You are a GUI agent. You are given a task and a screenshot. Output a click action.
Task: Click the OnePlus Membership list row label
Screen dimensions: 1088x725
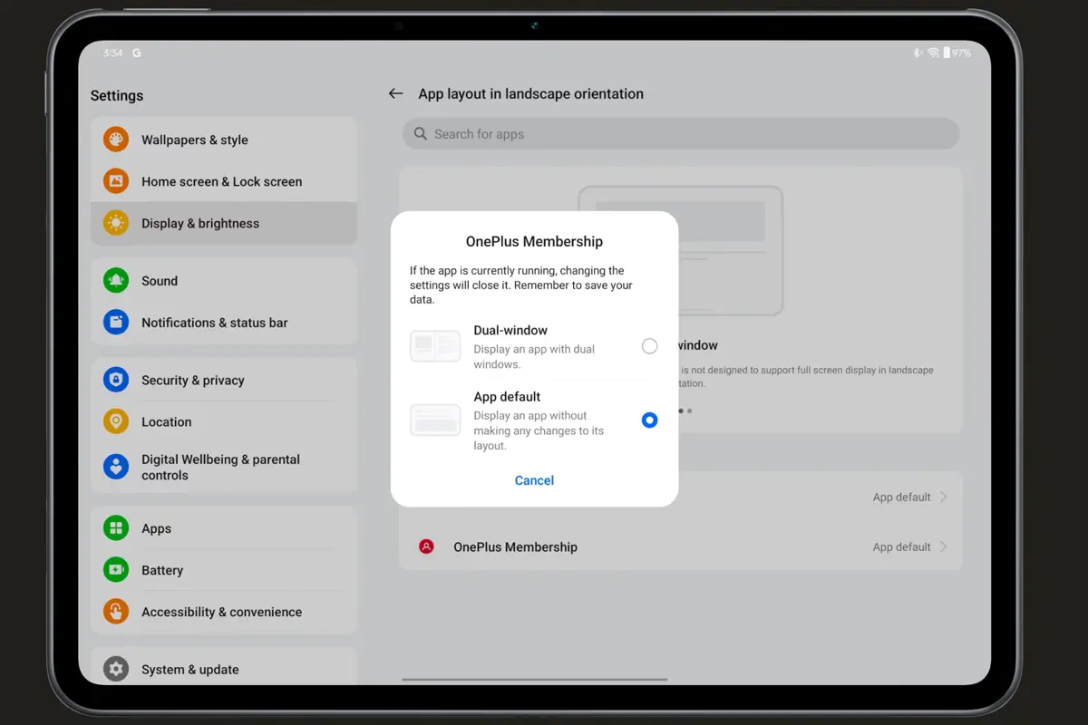tap(515, 547)
